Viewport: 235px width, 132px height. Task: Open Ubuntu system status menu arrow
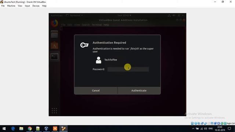point(183,15)
